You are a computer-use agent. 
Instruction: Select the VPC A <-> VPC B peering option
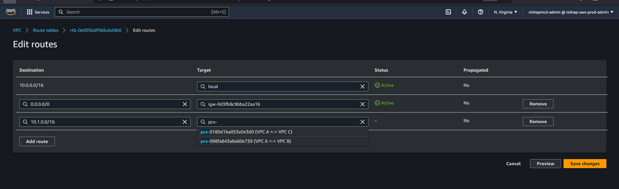pos(246,141)
